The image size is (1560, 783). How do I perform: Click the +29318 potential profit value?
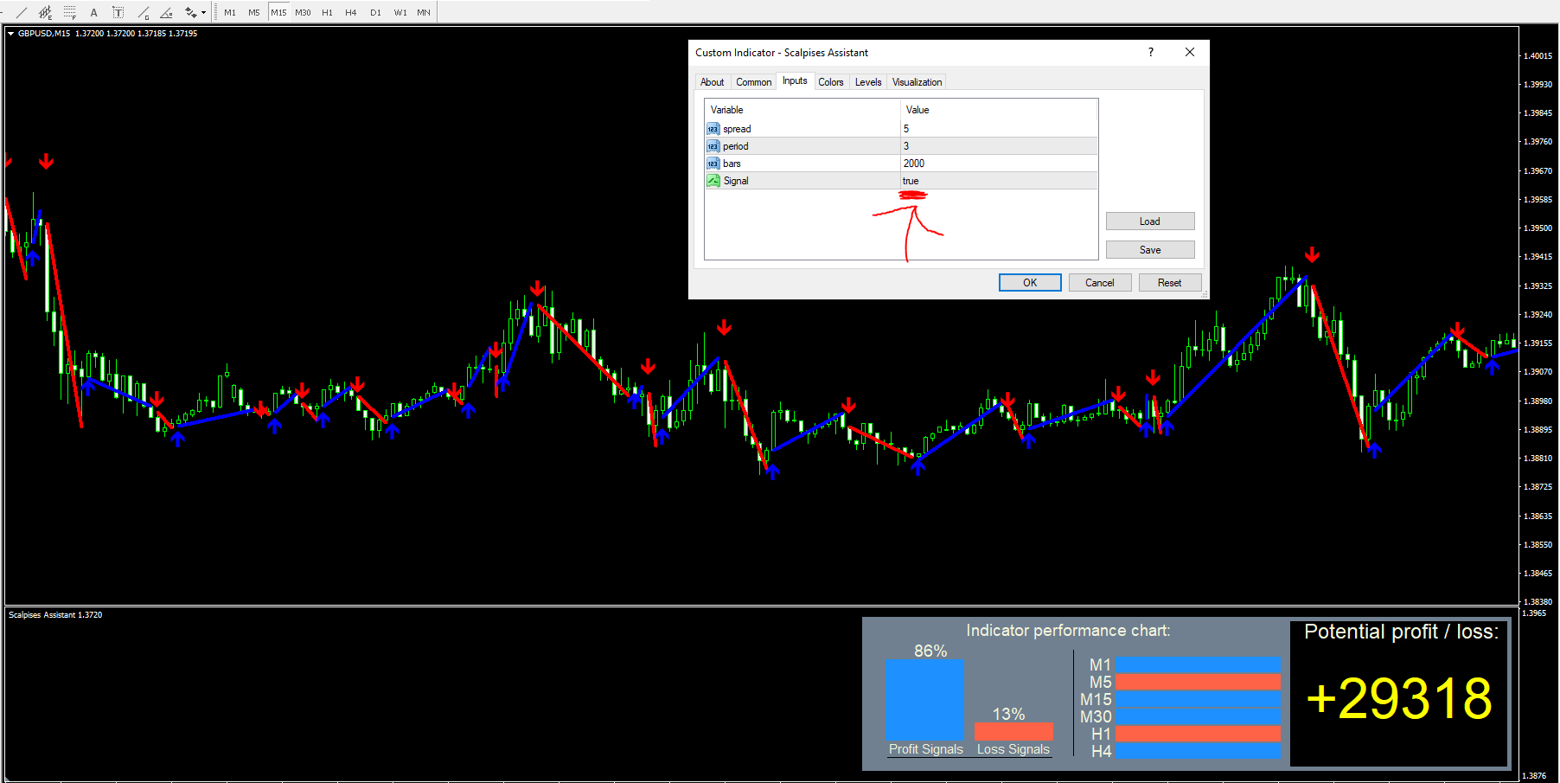coord(1399,699)
